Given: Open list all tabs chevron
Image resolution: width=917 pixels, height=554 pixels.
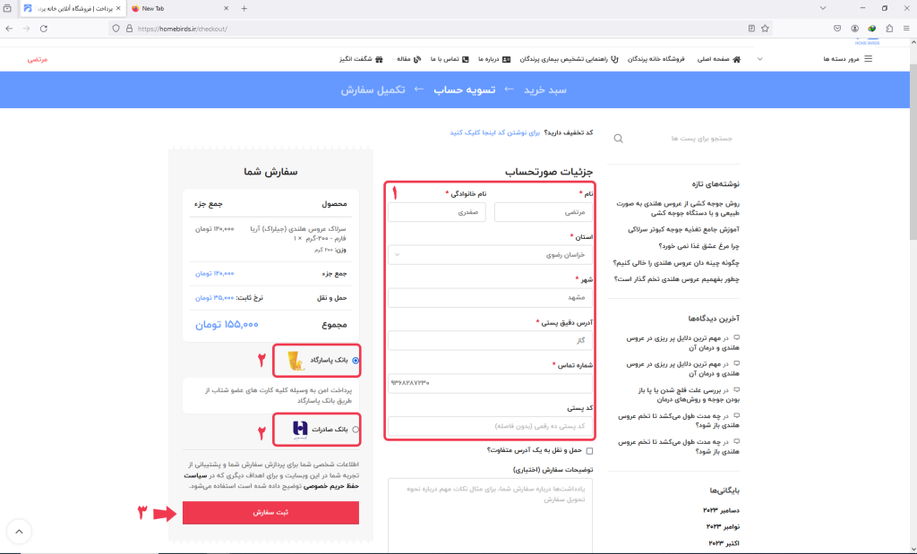Looking at the screenshot, I should [823, 8].
